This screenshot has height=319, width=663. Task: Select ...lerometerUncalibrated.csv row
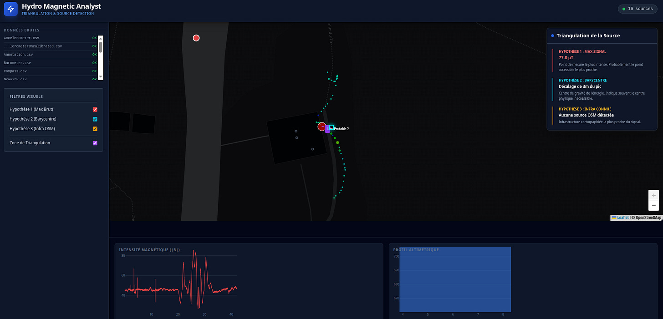coord(51,46)
